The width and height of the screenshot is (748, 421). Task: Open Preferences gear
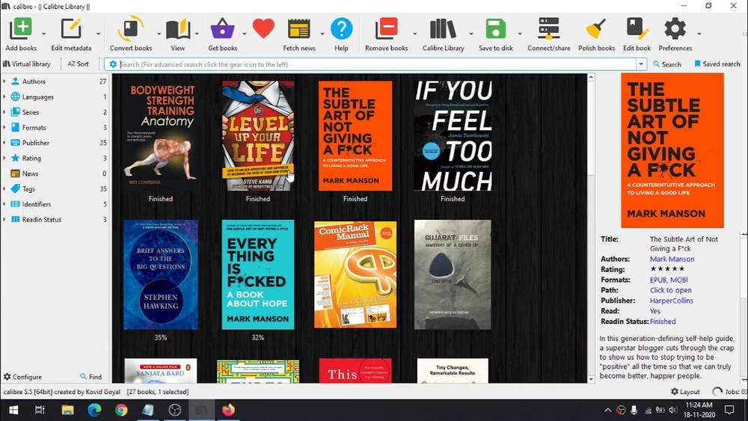[675, 29]
